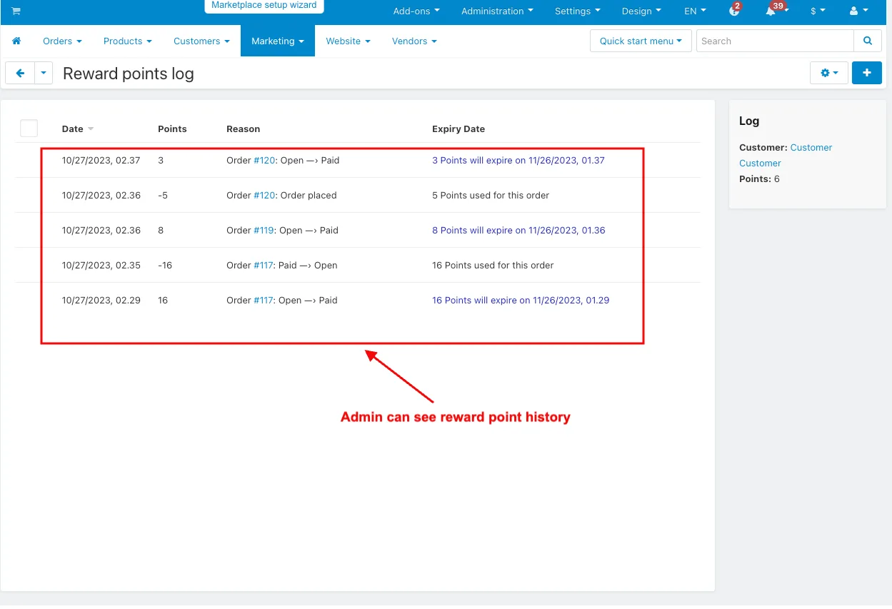Open the EN language dropdown
This screenshot has width=892, height=609.
[695, 11]
